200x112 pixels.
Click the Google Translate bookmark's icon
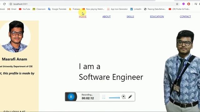[x=49, y=9]
